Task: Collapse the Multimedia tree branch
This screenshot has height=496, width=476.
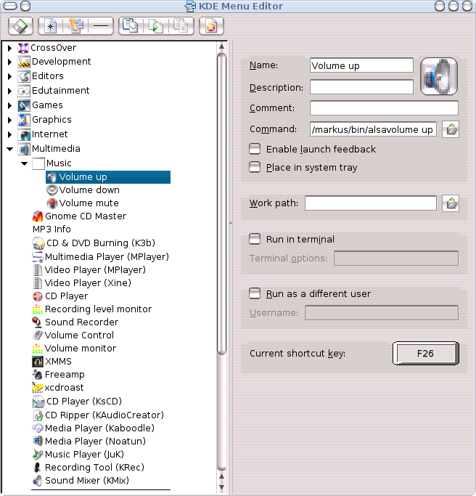Action: point(10,150)
